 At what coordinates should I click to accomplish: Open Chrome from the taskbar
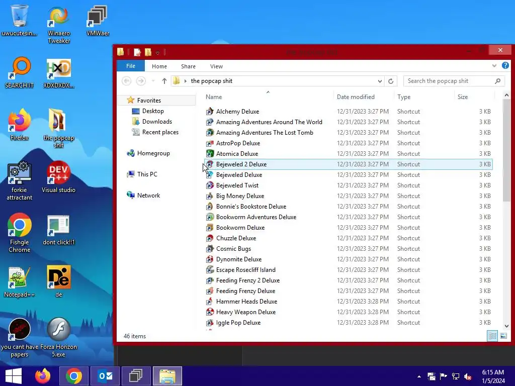click(74, 376)
